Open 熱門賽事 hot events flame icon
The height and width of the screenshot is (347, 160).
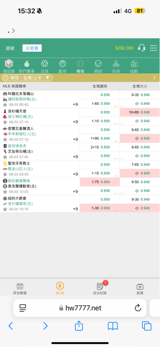point(27,64)
